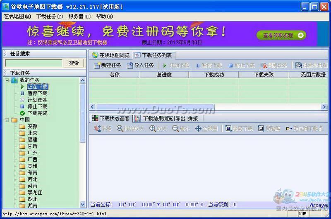Click the 删除任务 delete task icon
This screenshot has width=331, height=219.
[x=264, y=66]
